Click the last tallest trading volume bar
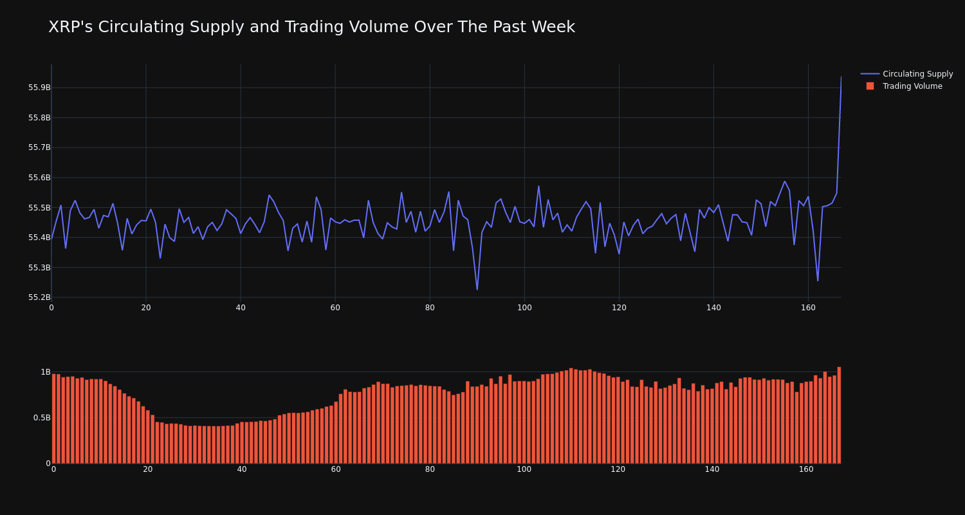The height and width of the screenshot is (515, 965). point(839,415)
